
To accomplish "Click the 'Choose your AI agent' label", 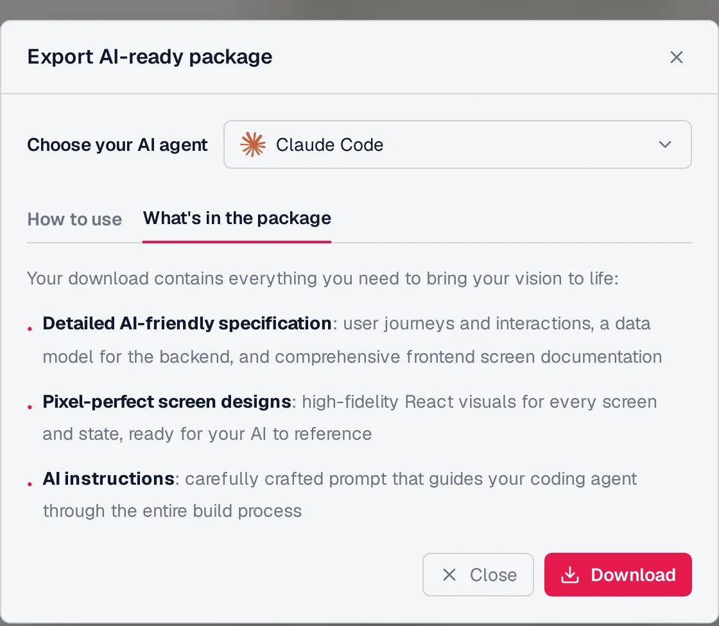I will coord(117,145).
